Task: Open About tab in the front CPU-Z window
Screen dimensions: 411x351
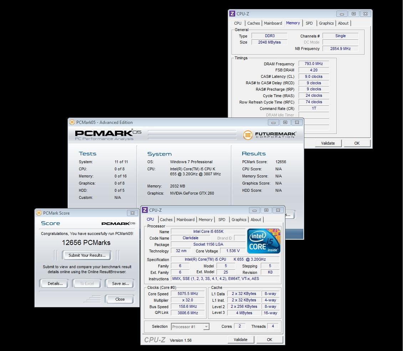Action: coord(256,220)
